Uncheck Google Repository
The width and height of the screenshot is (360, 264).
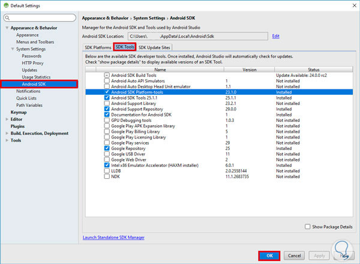[107, 148]
